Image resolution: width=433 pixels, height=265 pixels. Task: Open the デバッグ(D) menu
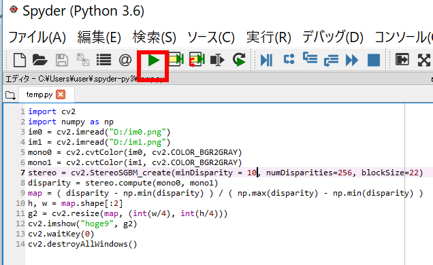click(x=333, y=37)
